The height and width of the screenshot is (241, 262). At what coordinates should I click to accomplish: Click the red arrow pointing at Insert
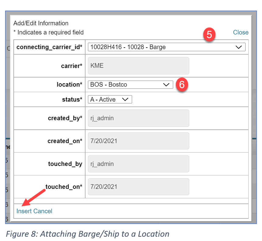[33, 197]
